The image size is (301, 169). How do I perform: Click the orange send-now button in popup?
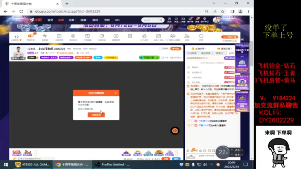(96, 115)
